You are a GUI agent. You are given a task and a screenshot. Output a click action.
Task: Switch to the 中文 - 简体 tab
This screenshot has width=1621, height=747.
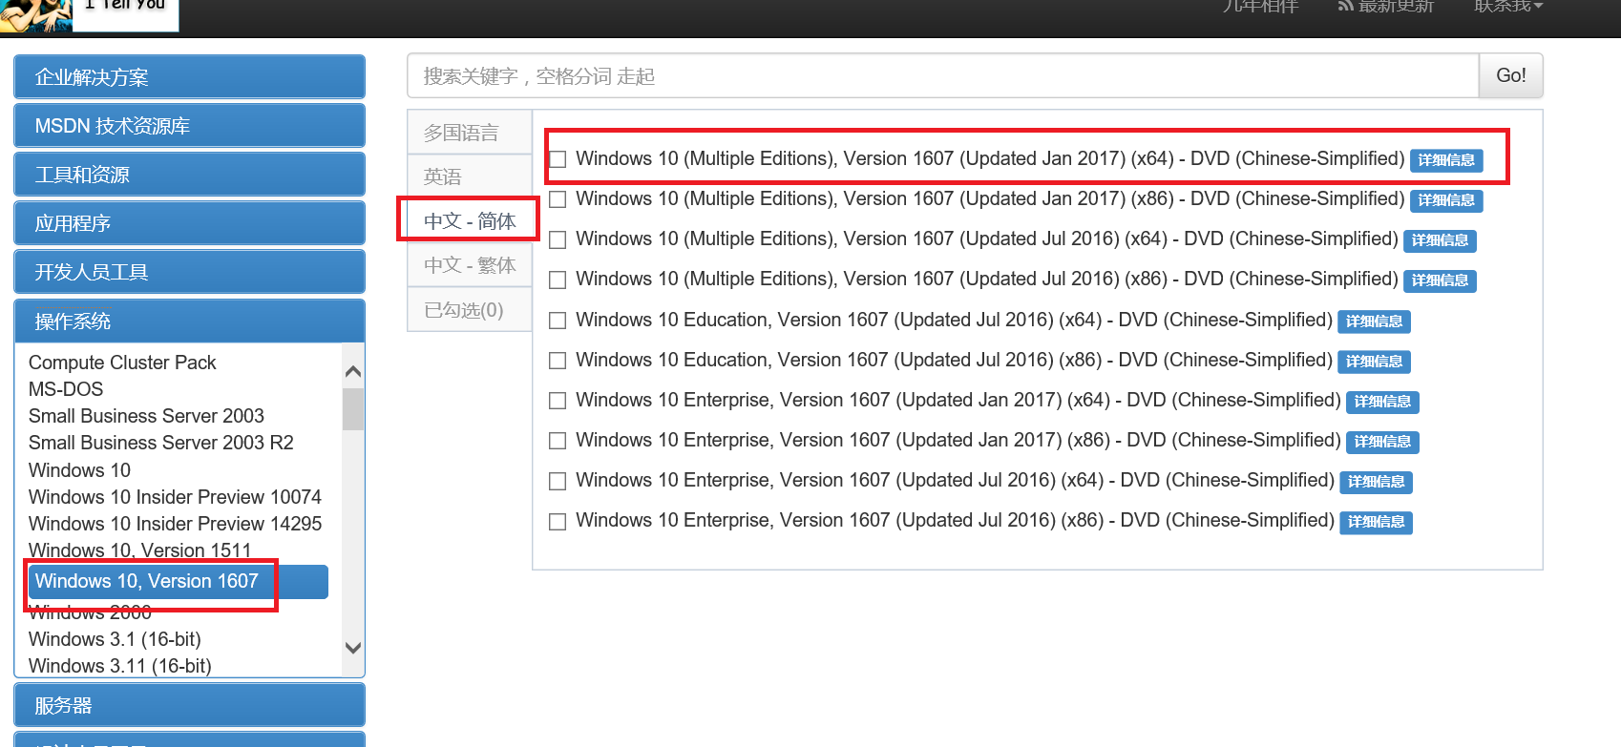pyautogui.click(x=470, y=221)
